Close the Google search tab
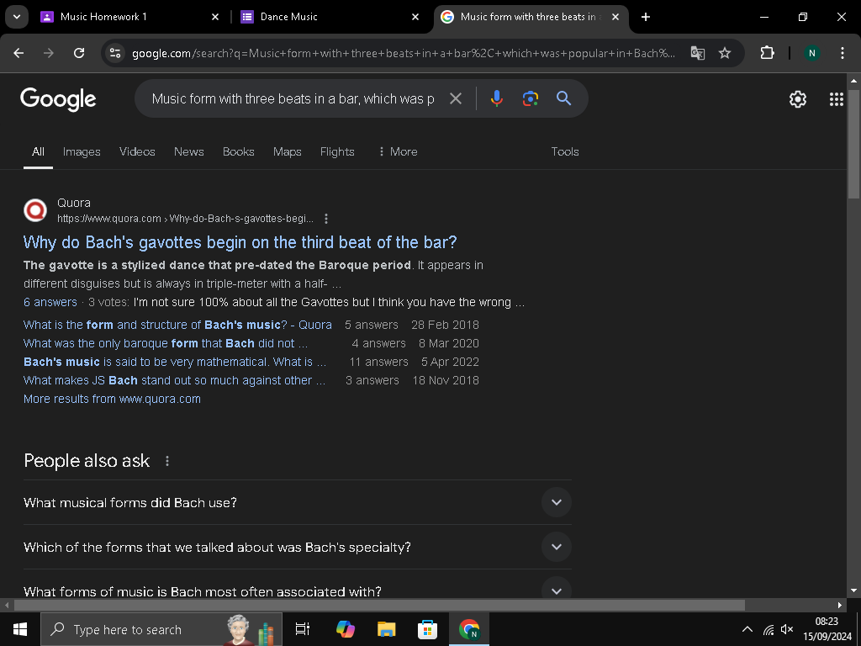The height and width of the screenshot is (646, 861). [x=615, y=17]
